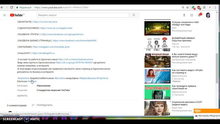
Task: Open the Chrome three-dot menu
Action: pos(216,8)
